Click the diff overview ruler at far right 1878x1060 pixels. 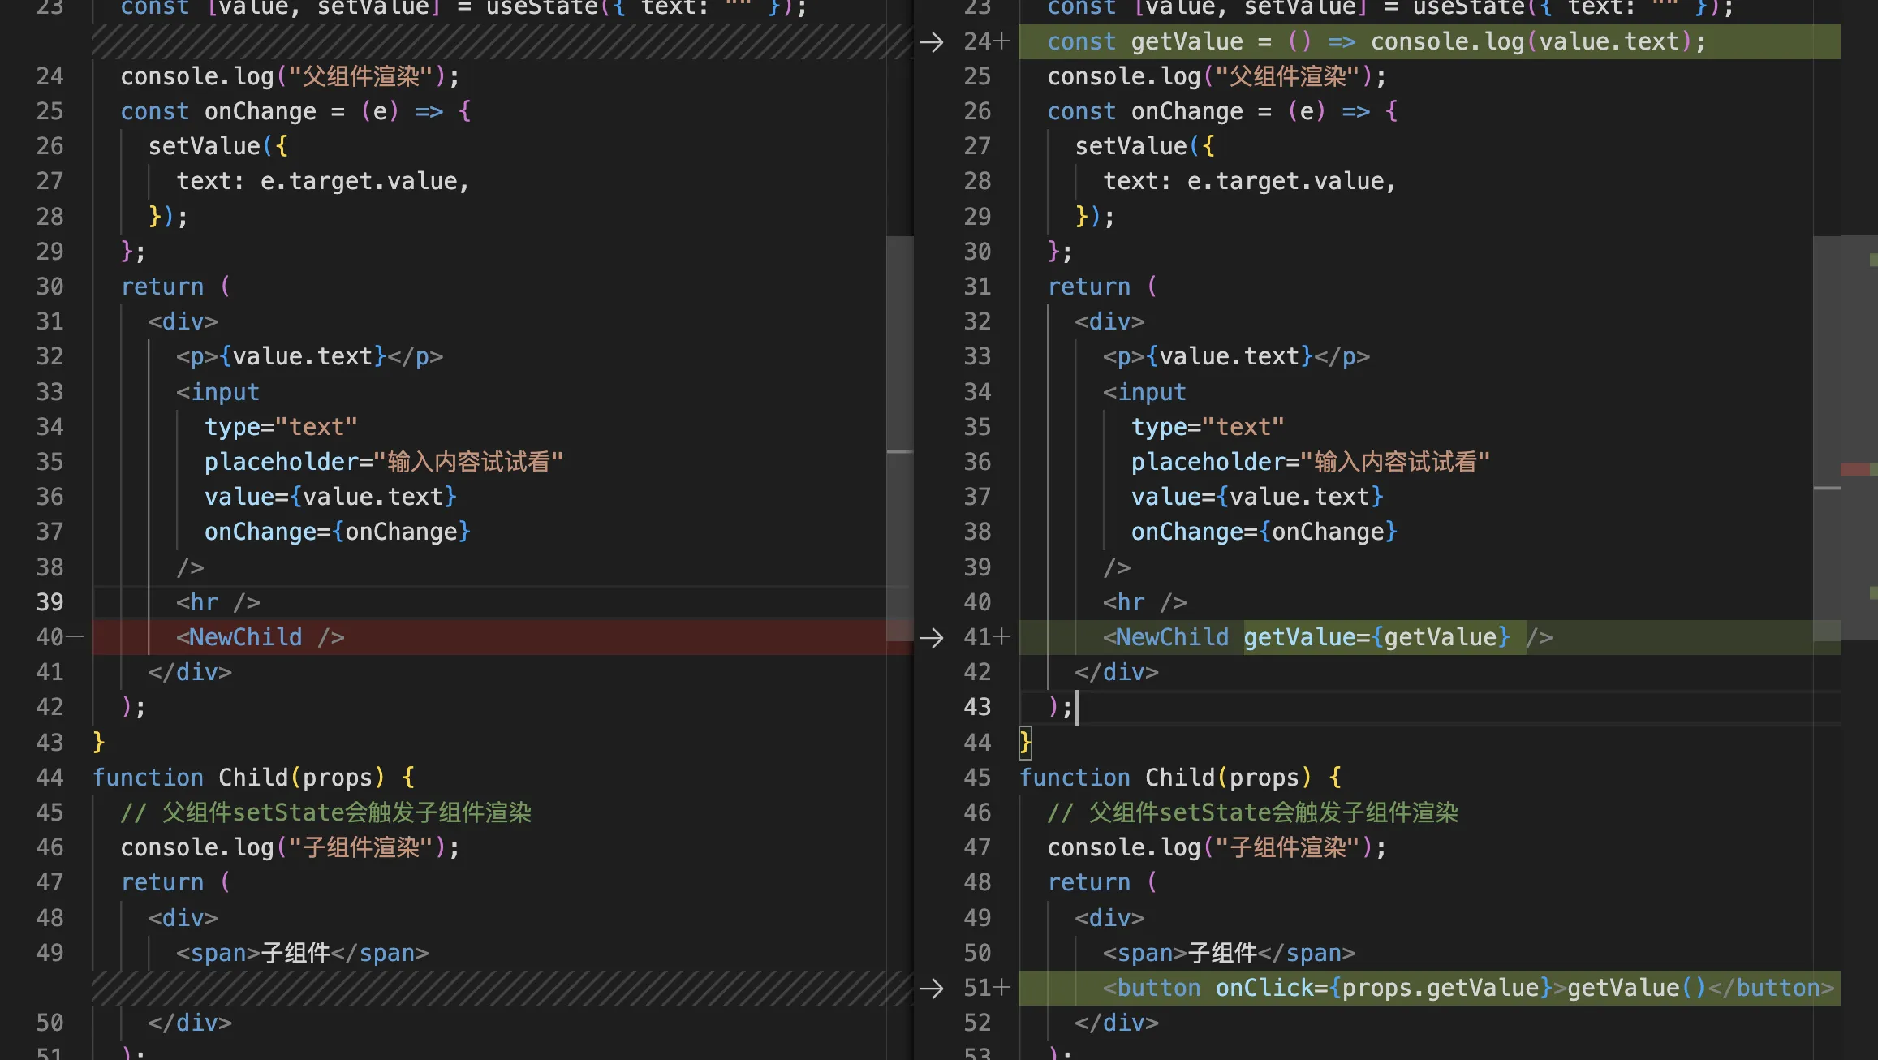[1859, 530]
